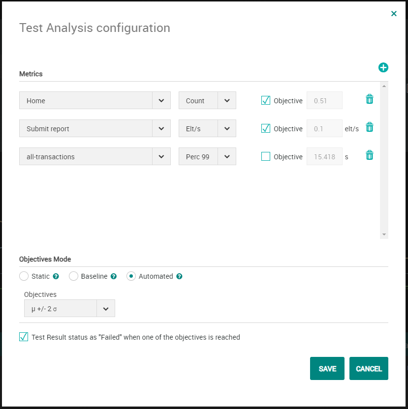Click help icon next to Baseline
Viewport: 408px width, 409px height.
pyautogui.click(x=114, y=276)
